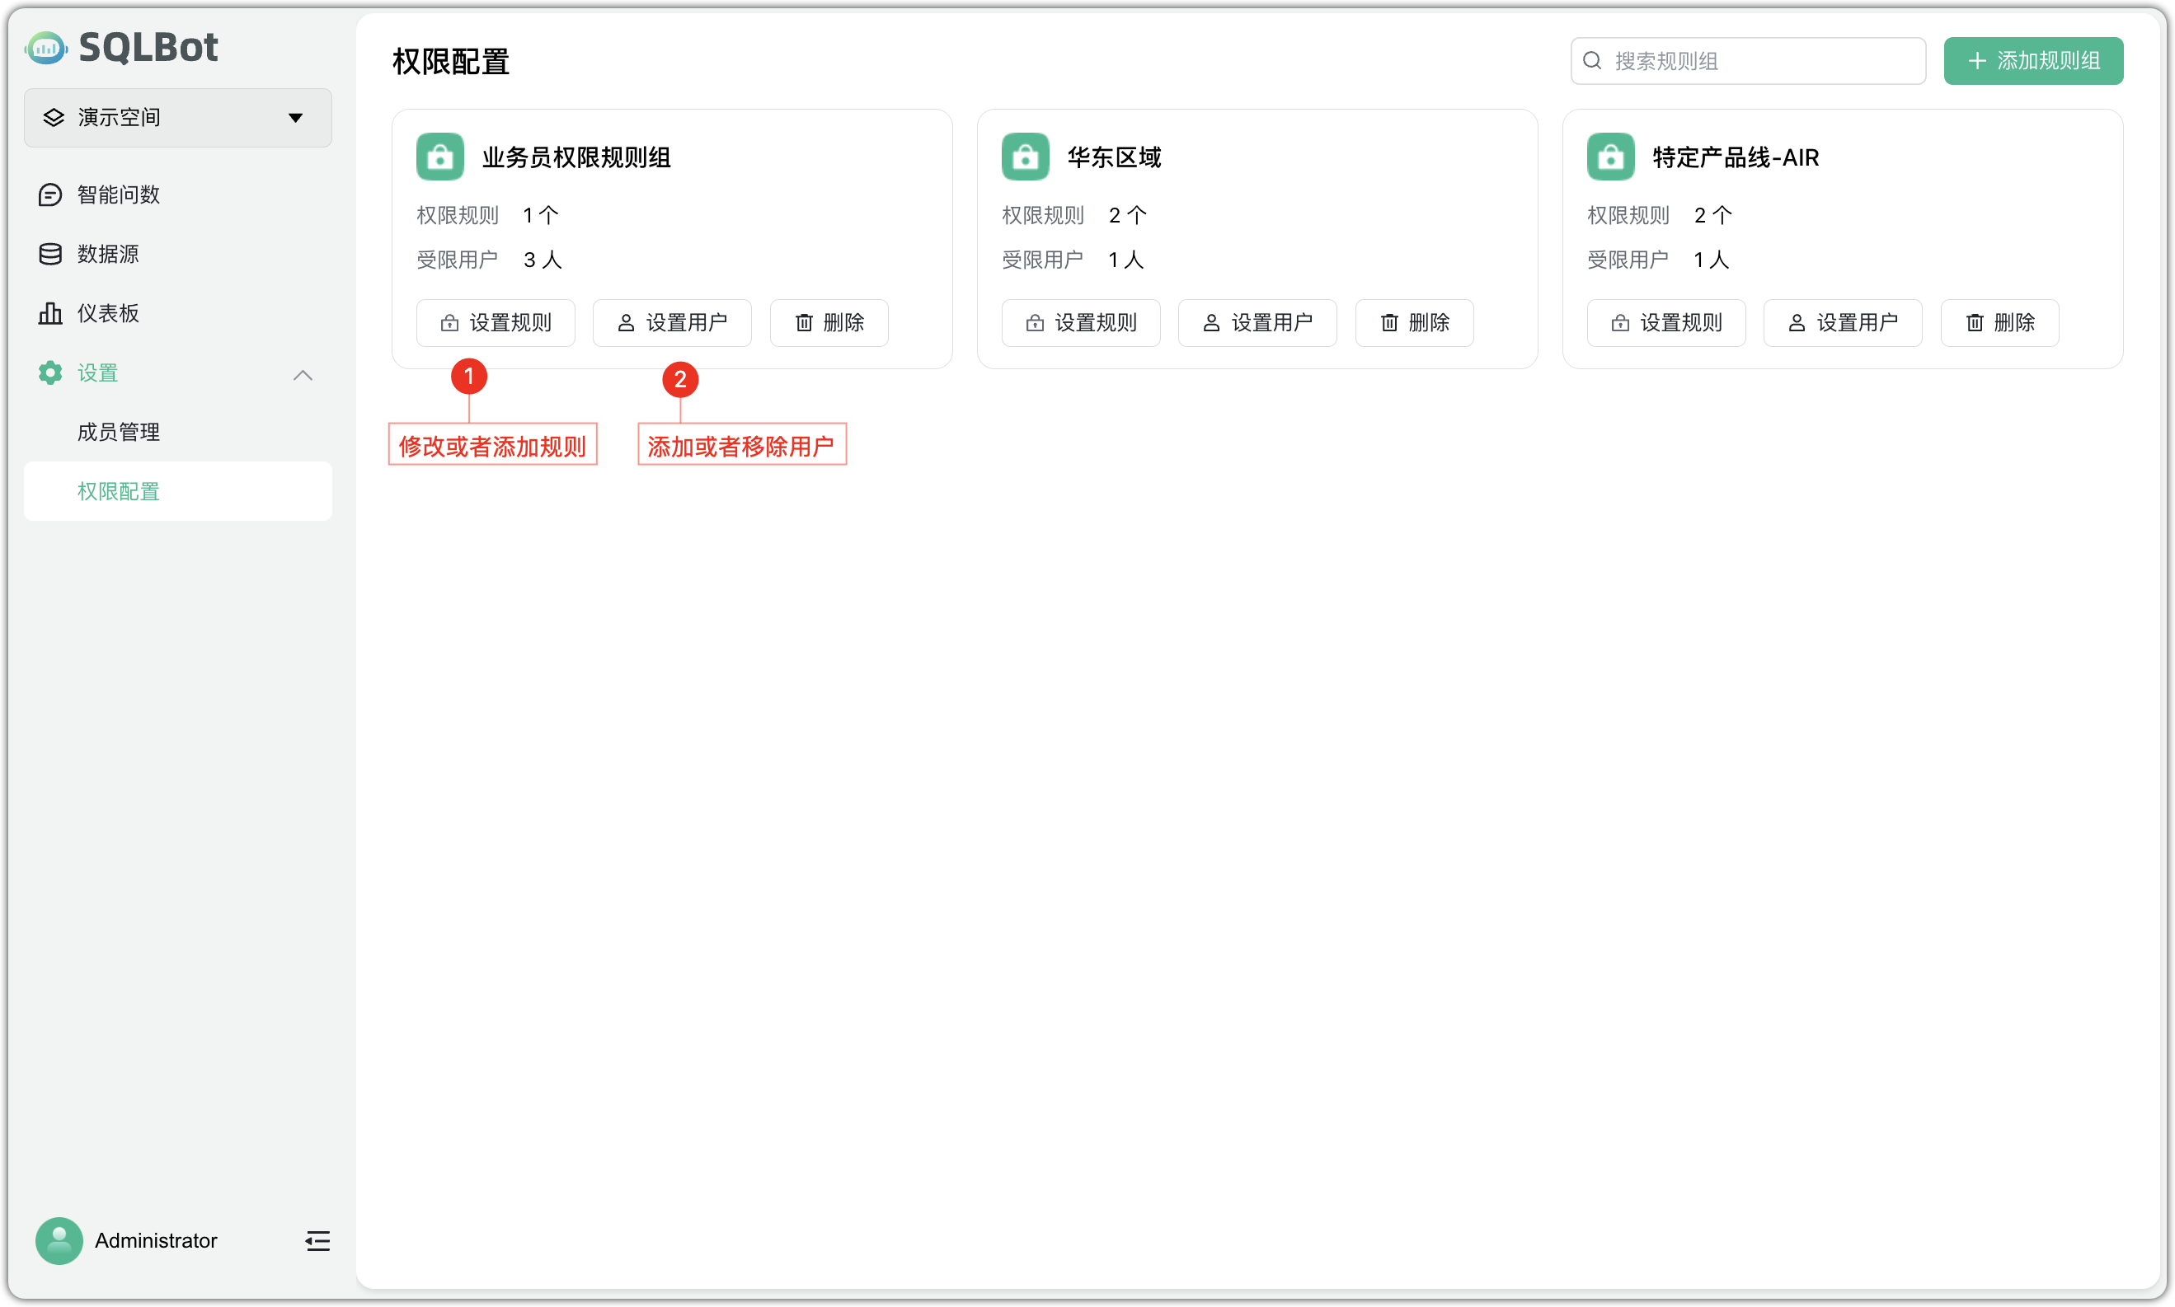
Task: Click the lock icon on 业务员权限规则组 card
Action: pyautogui.click(x=439, y=156)
